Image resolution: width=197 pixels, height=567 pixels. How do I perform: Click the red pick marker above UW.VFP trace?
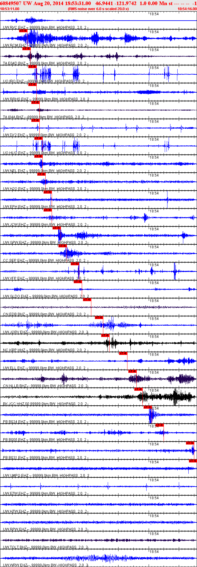[75, 263]
